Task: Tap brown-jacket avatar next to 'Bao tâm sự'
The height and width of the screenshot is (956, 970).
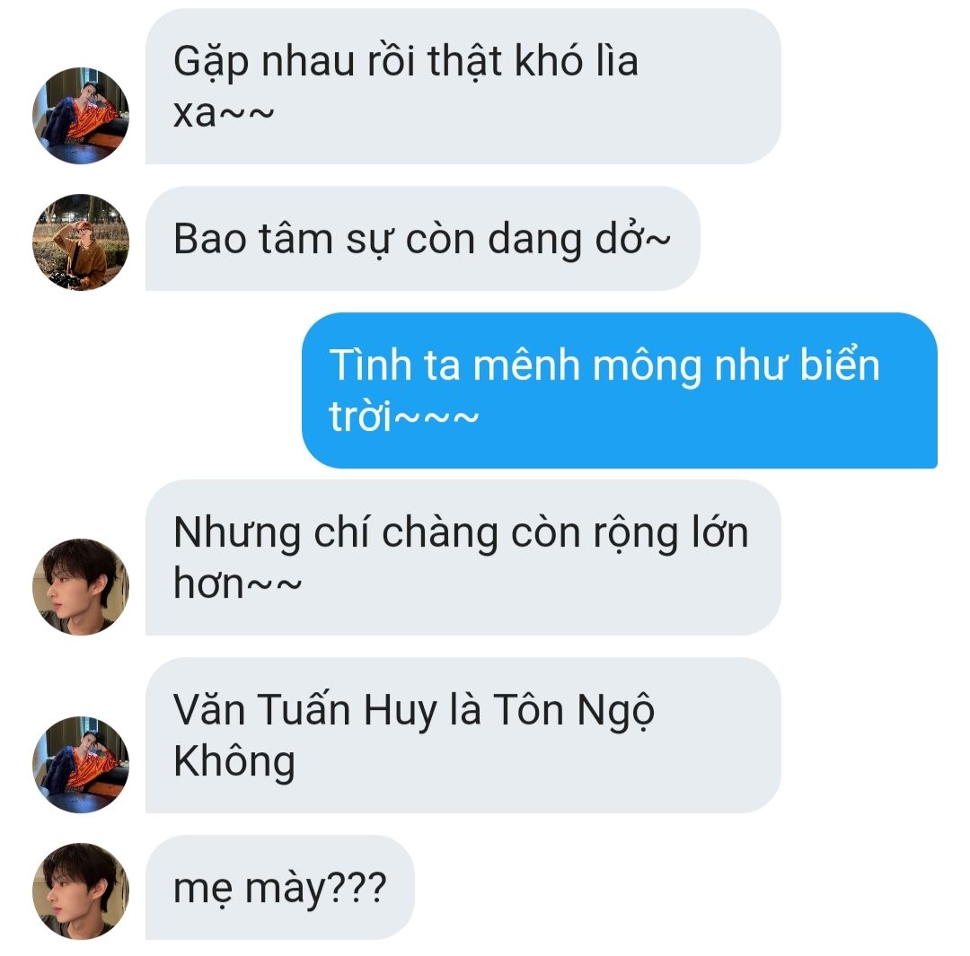Action: point(81,242)
